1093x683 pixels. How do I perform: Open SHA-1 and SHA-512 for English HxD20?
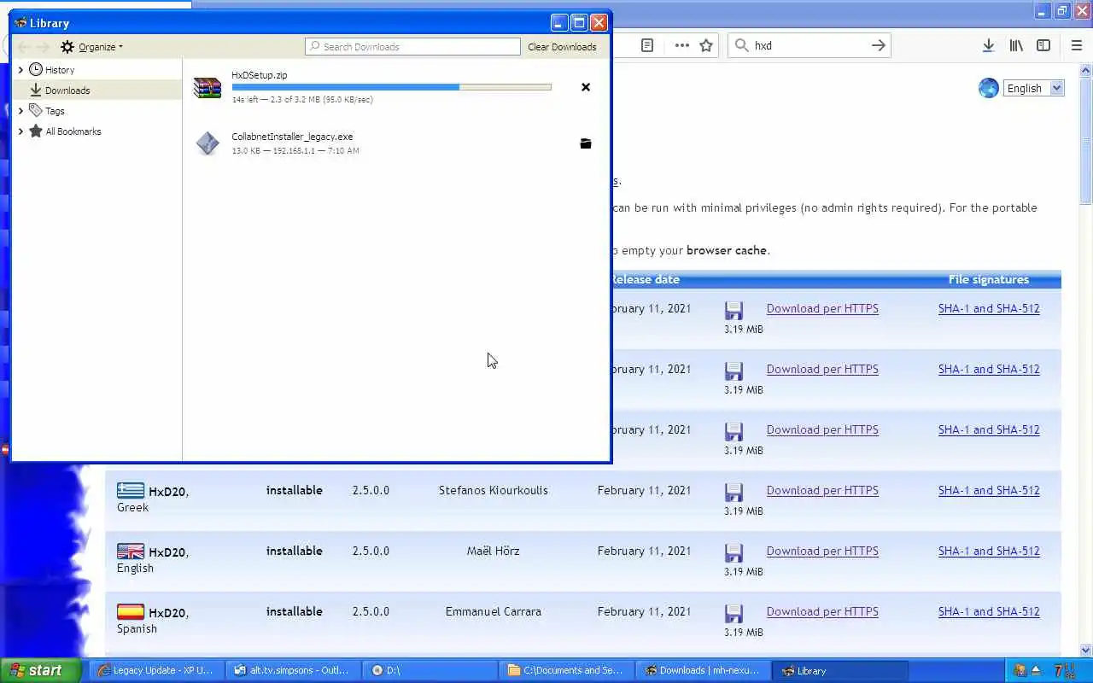(989, 552)
